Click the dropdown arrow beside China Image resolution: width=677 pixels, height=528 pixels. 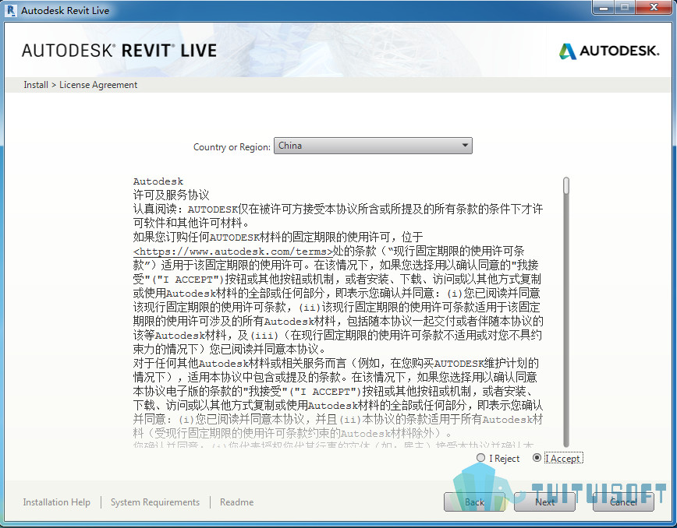(465, 146)
